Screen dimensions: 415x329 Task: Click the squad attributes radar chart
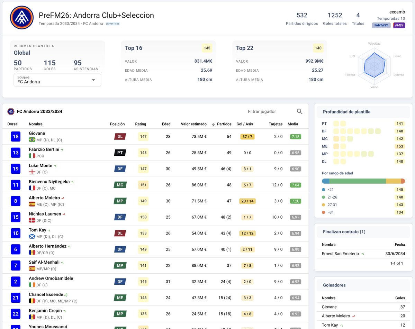click(x=374, y=65)
